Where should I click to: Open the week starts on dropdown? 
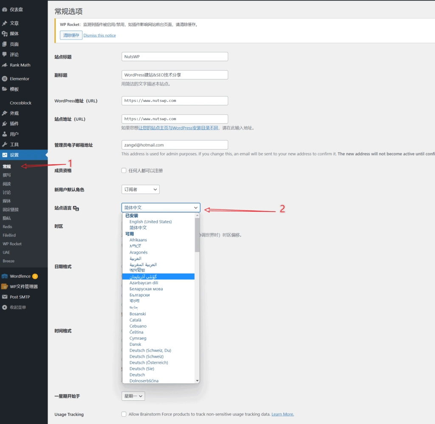133,396
